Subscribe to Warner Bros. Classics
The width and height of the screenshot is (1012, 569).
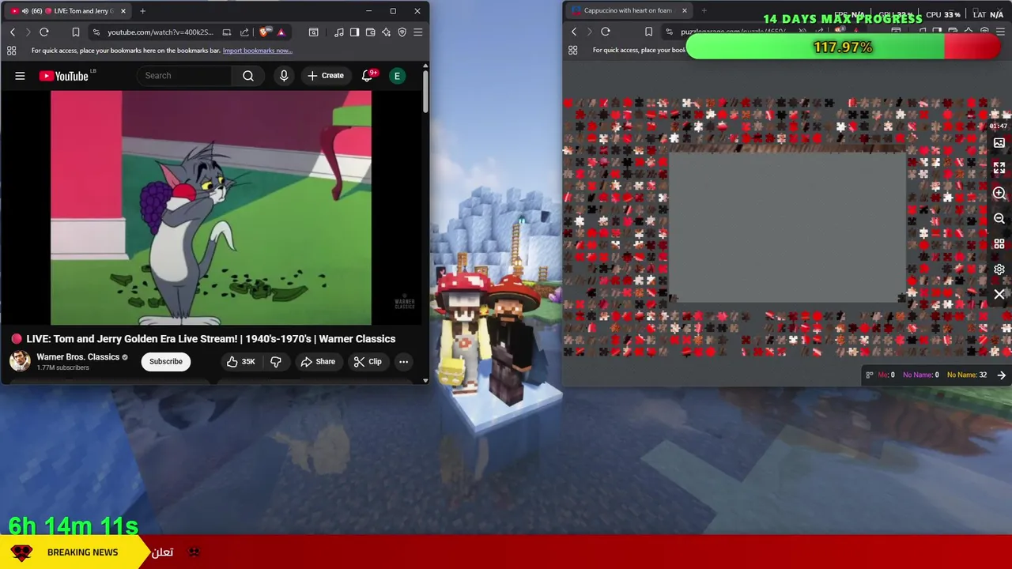coord(166,362)
